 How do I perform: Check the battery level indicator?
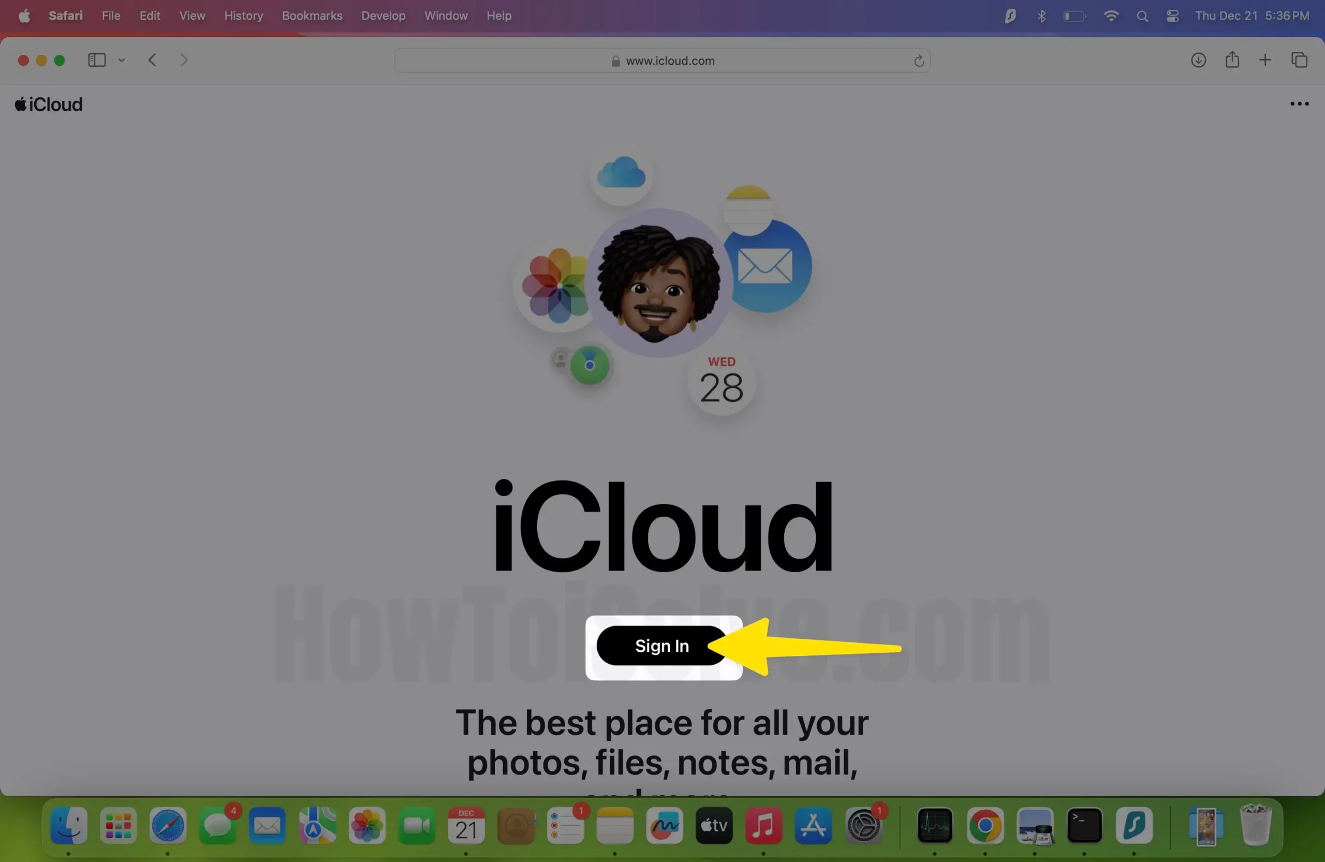(1074, 16)
